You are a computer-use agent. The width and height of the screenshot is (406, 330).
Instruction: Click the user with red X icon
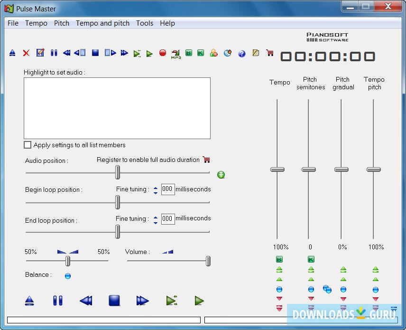click(x=213, y=53)
